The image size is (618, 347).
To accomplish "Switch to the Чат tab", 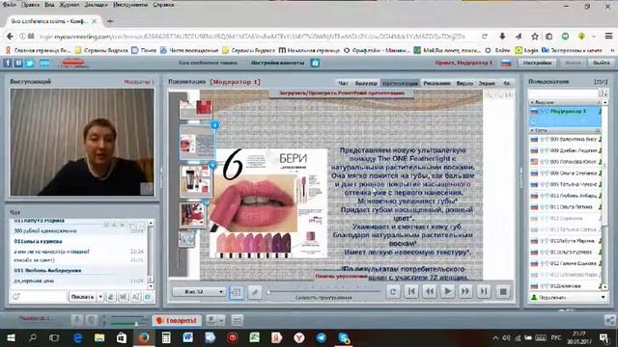I will pos(343,83).
